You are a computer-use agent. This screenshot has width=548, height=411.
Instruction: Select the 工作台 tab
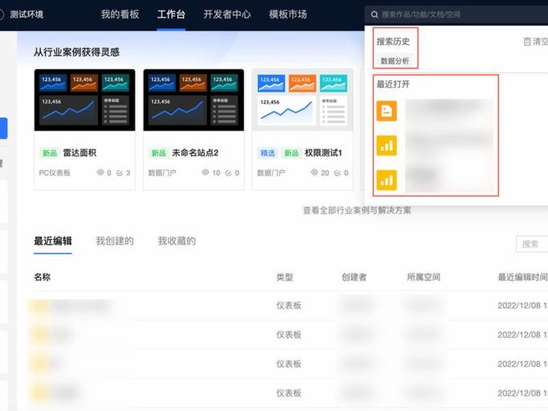click(171, 14)
